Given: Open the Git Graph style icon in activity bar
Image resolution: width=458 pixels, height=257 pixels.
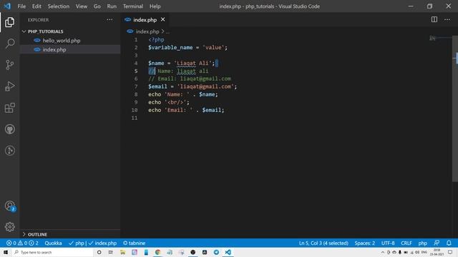Looking at the screenshot, I should click(x=9, y=151).
